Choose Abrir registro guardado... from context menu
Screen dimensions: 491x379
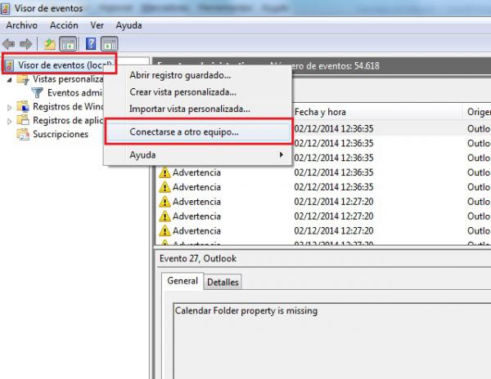197,75
